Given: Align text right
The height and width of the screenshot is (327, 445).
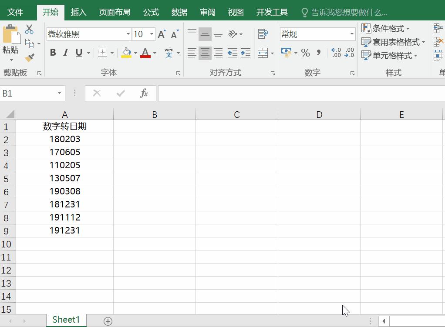Looking at the screenshot, I should [218, 53].
